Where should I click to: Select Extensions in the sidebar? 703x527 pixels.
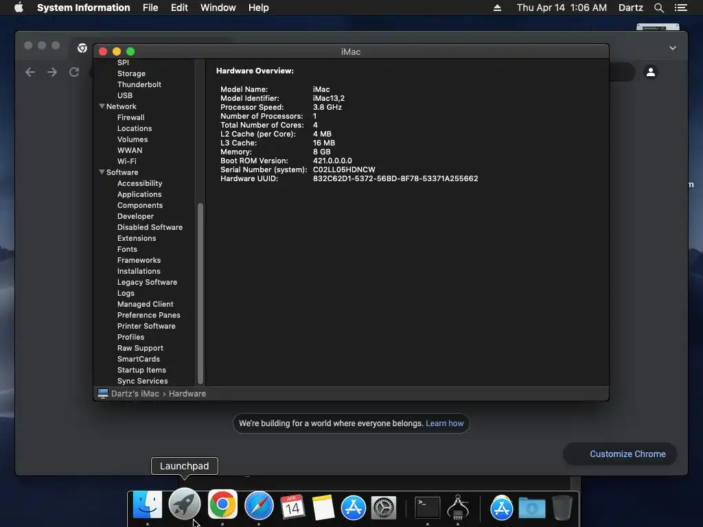point(137,238)
